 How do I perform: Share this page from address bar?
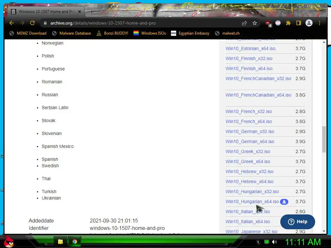[244, 23]
